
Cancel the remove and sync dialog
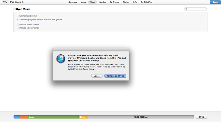click(x=97, y=76)
